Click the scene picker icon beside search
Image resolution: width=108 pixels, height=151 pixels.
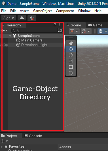[x=60, y=30]
